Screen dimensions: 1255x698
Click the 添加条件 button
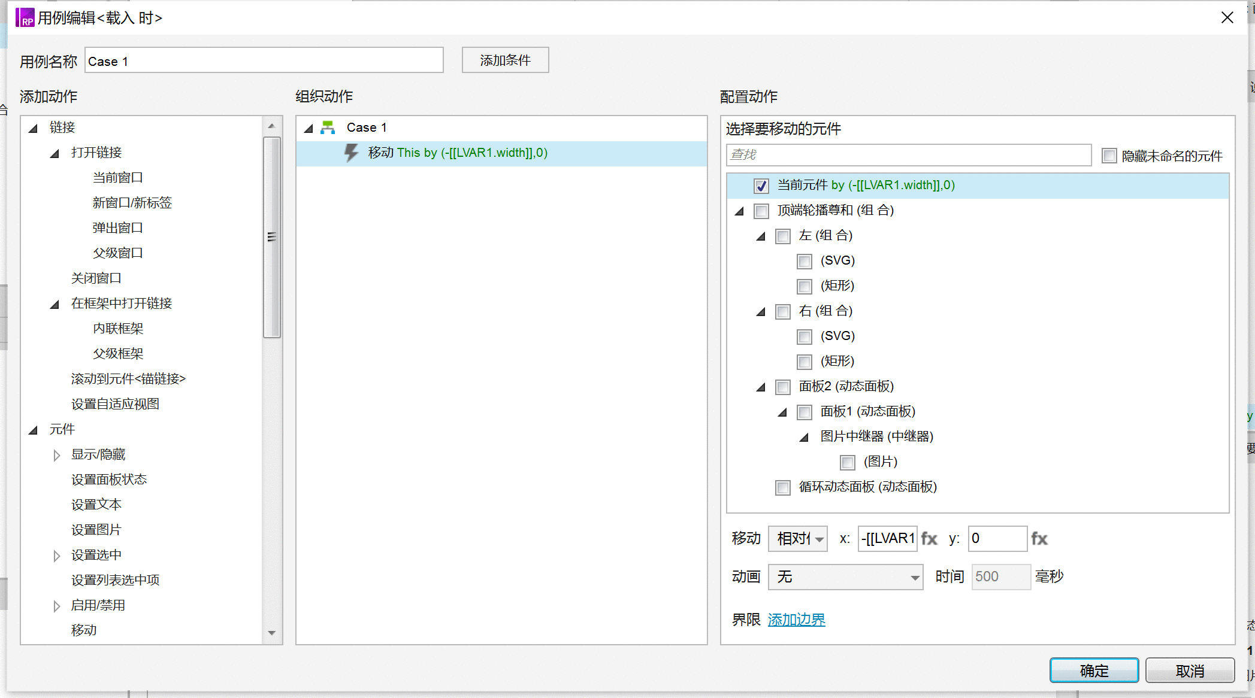pyautogui.click(x=505, y=60)
